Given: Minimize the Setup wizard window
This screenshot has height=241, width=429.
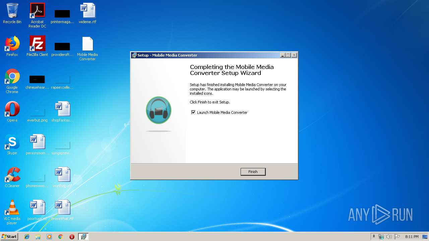Looking at the screenshot, I should [283, 55].
